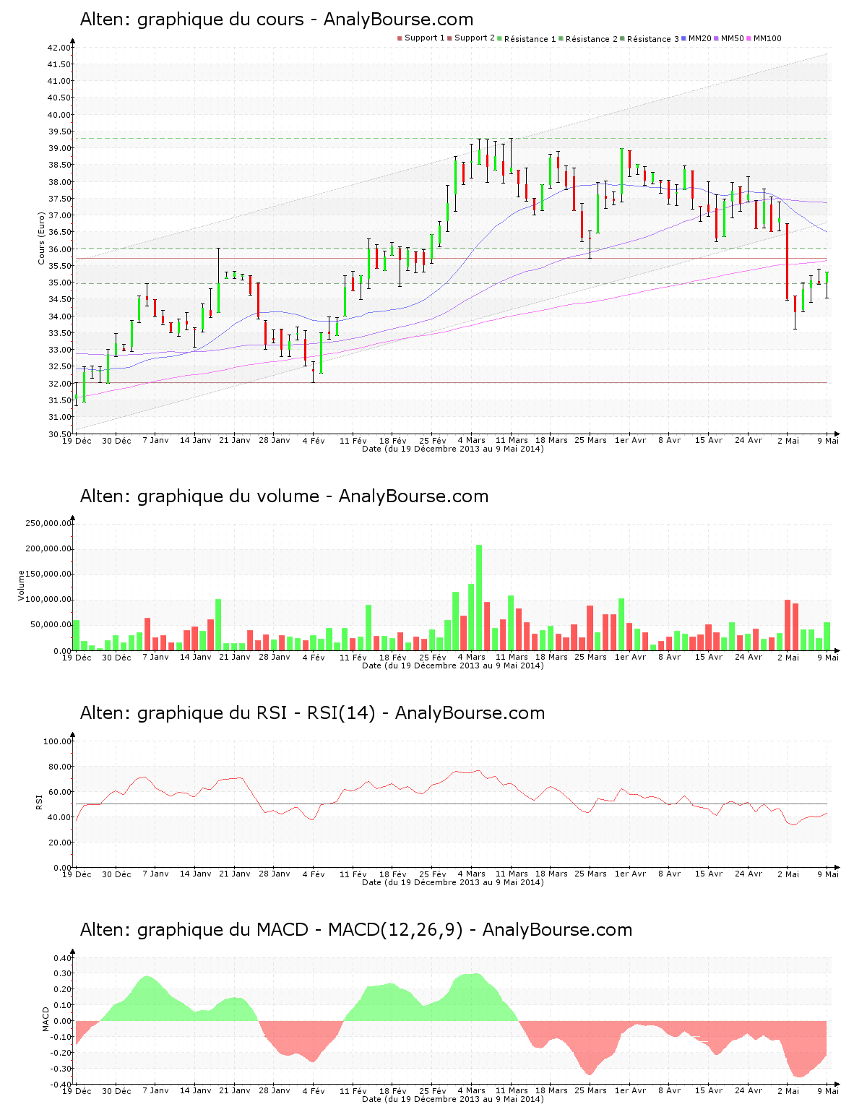Image resolution: width=867 pixels, height=1120 pixels.
Task: Click the 'graphique du RSI - RSI(14)' title
Action: (256, 713)
